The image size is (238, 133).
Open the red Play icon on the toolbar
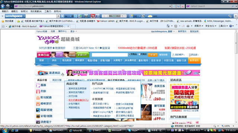click(x=93, y=16)
